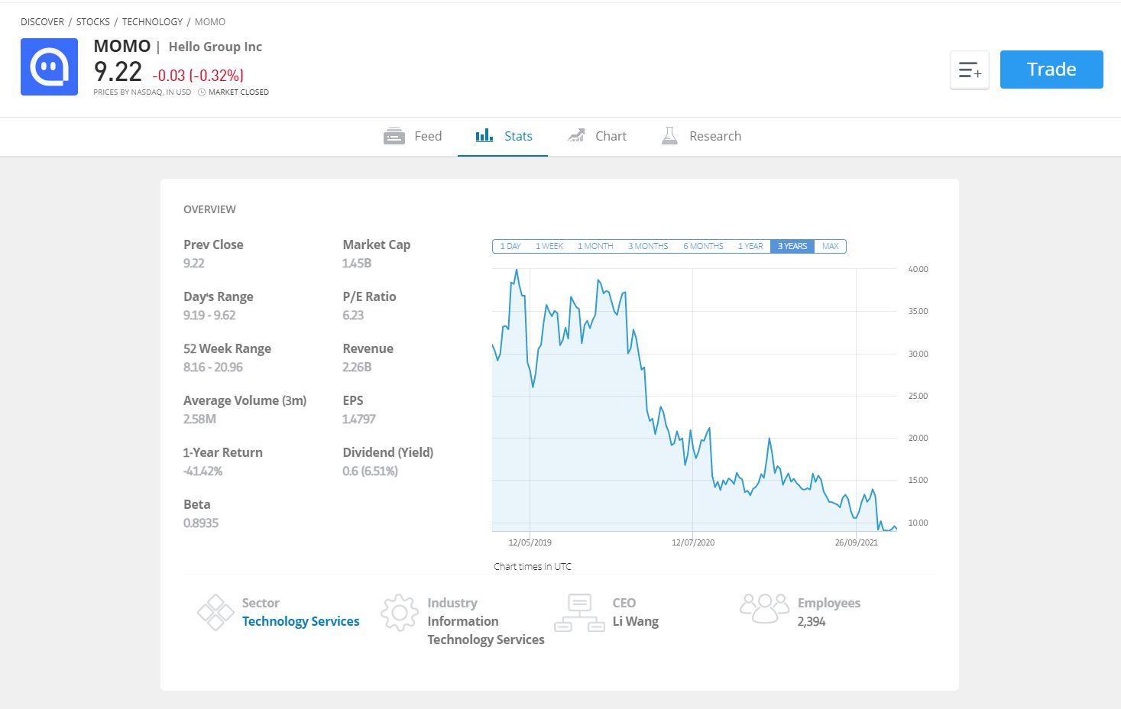1121x709 pixels.
Task: Click the Industry gear icon
Action: pyautogui.click(x=399, y=612)
